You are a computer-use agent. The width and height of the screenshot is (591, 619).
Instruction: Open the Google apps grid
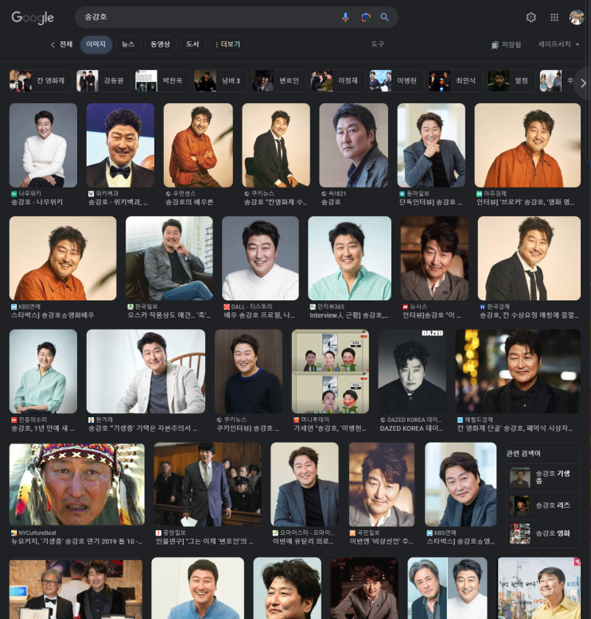554,17
